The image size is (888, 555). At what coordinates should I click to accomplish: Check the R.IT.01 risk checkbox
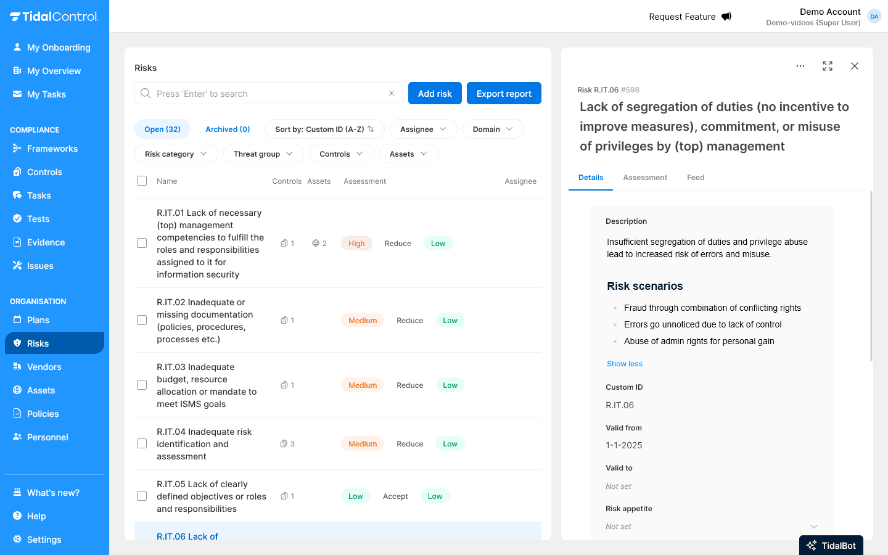[x=142, y=243]
